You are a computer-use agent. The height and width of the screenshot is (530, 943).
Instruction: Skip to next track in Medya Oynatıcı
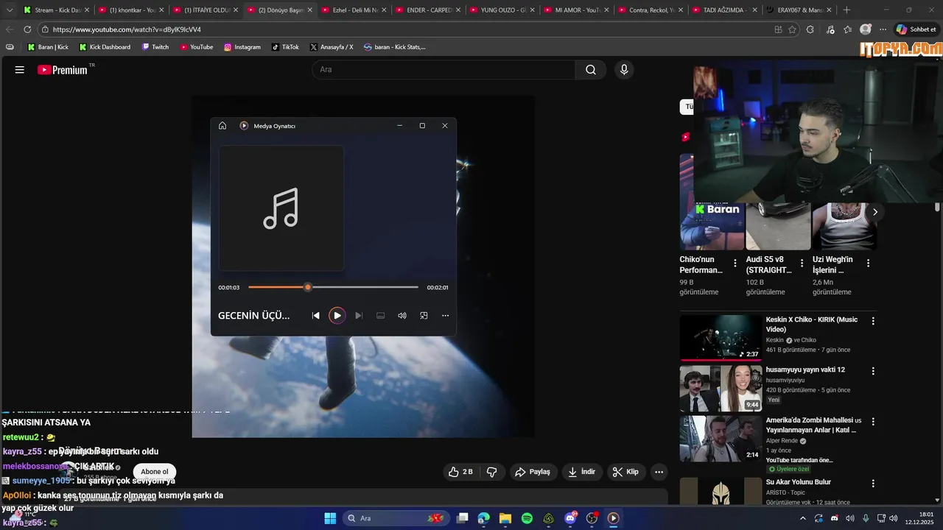pos(359,316)
